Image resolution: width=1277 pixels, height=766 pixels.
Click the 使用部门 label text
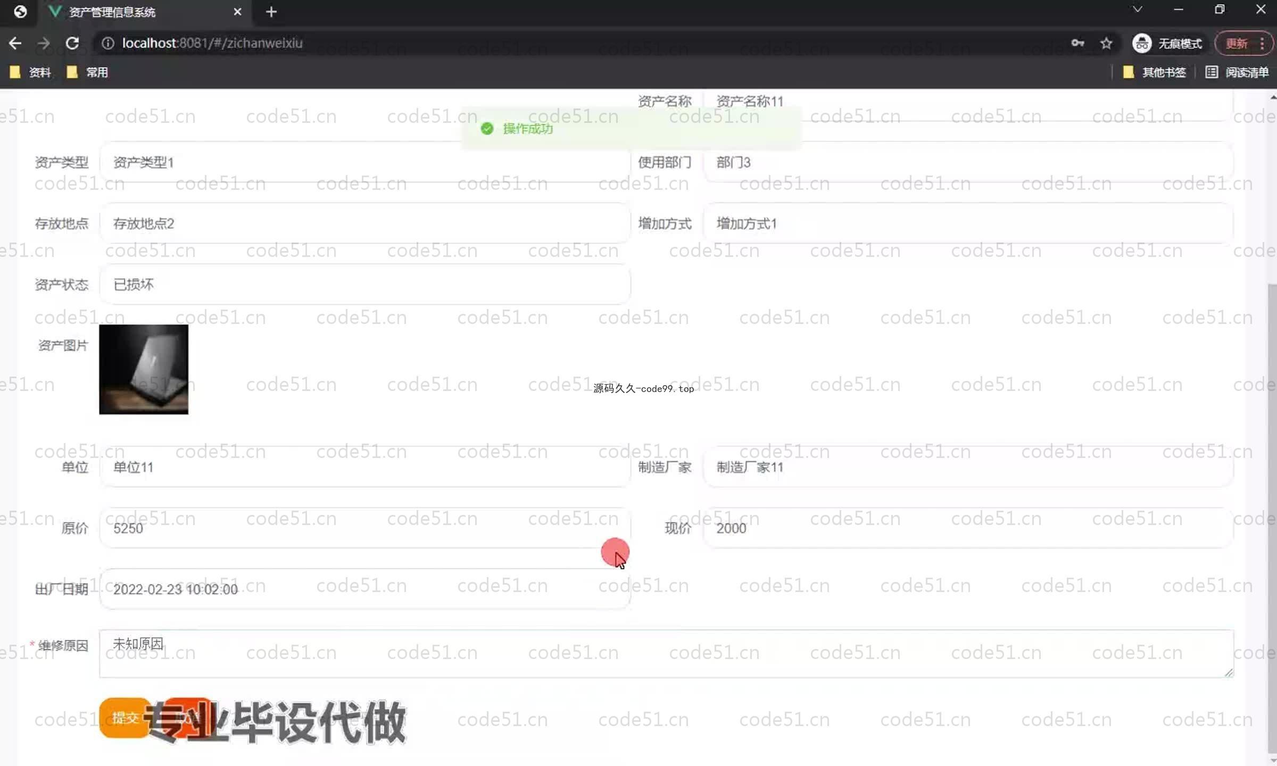665,162
